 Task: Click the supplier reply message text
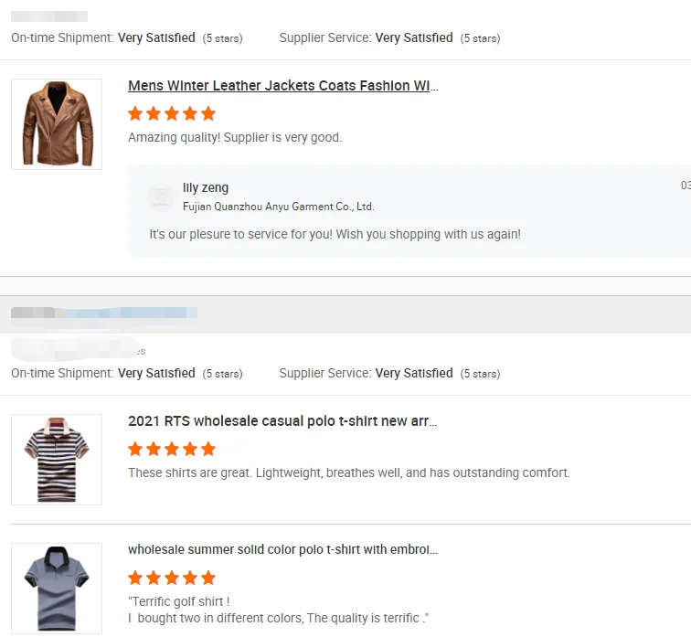335,234
